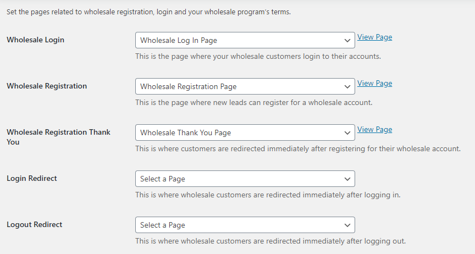Follow View Page link for Wholesale Login
Viewport: 475px width, 254px height.
(374, 37)
